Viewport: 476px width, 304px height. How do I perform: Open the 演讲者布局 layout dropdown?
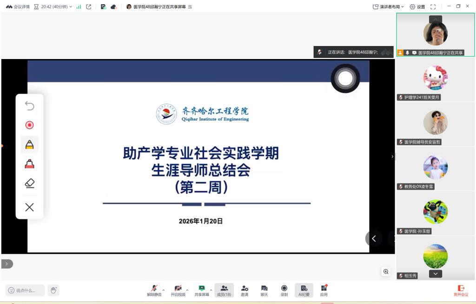[x=389, y=7]
